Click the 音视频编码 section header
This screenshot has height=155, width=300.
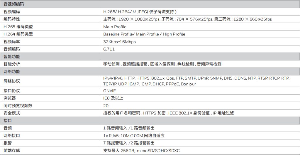pyautogui.click(x=14, y=4)
